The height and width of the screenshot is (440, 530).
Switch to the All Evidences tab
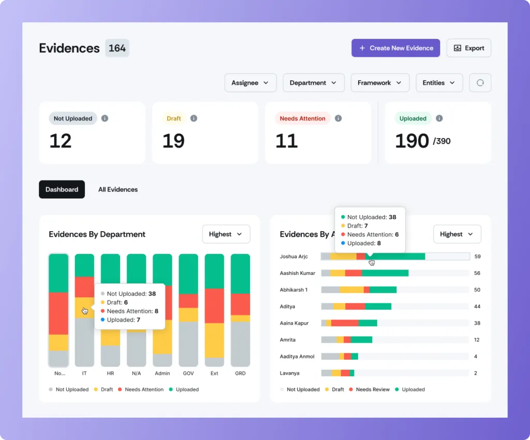coord(118,189)
